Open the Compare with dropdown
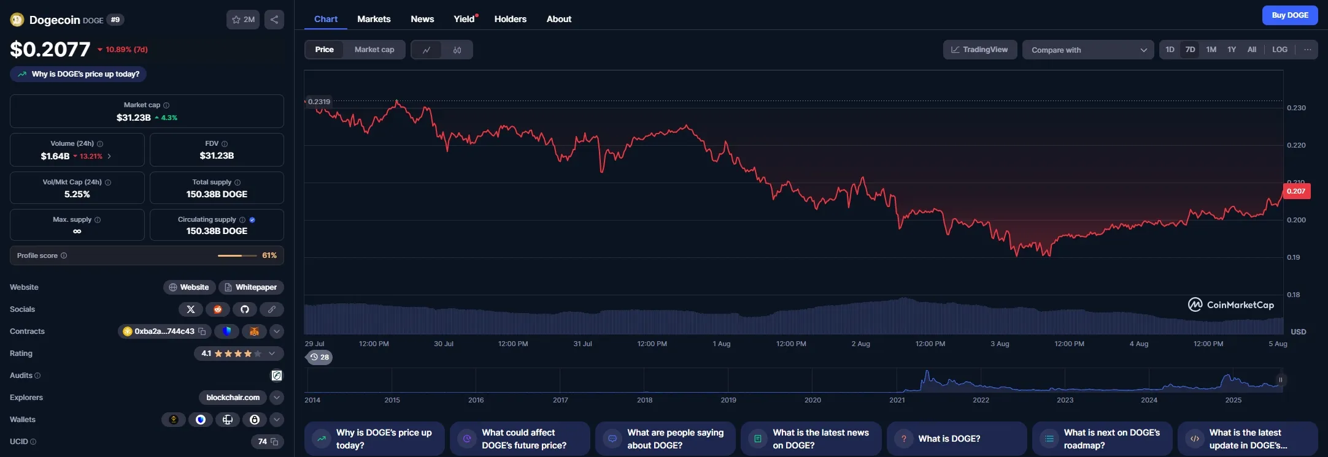The image size is (1328, 457). point(1089,50)
